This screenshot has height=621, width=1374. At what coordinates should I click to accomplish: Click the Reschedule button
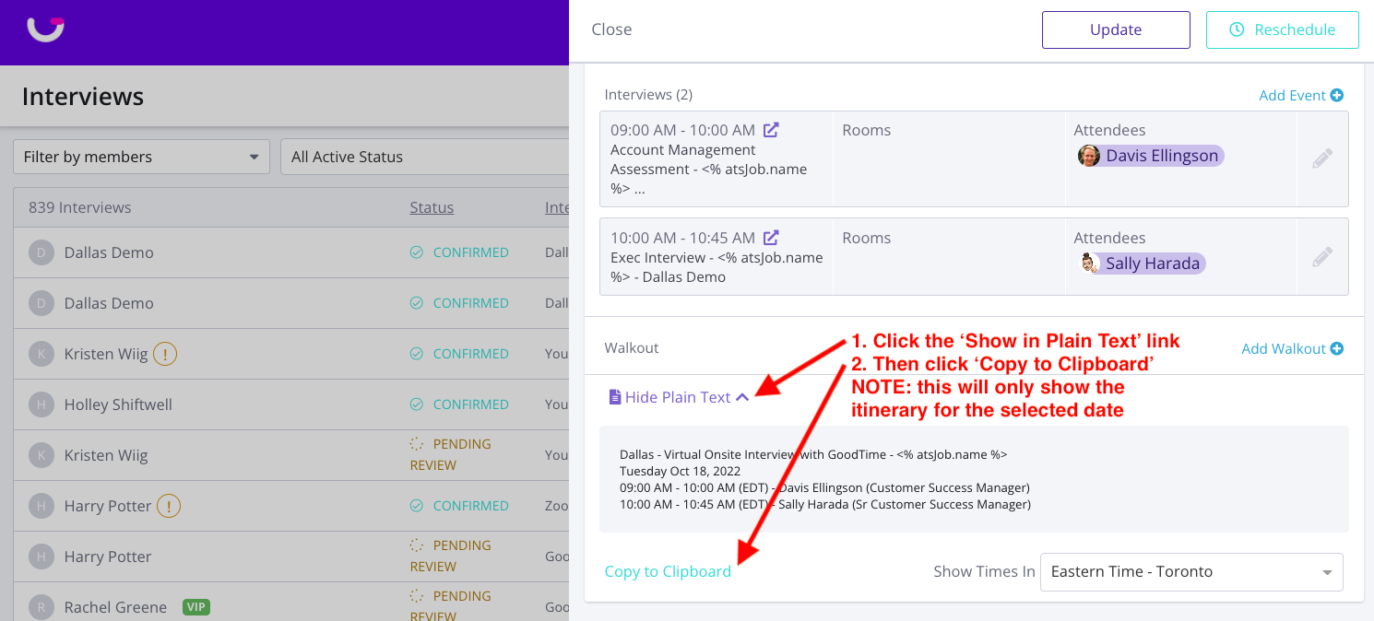(1283, 29)
